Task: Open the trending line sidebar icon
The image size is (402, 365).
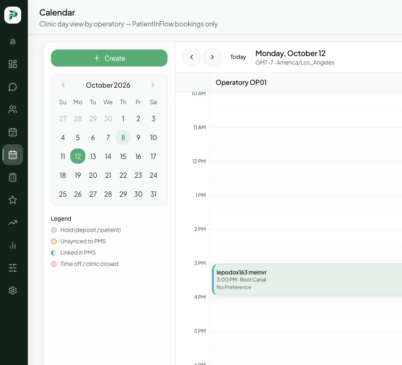Action: click(13, 223)
